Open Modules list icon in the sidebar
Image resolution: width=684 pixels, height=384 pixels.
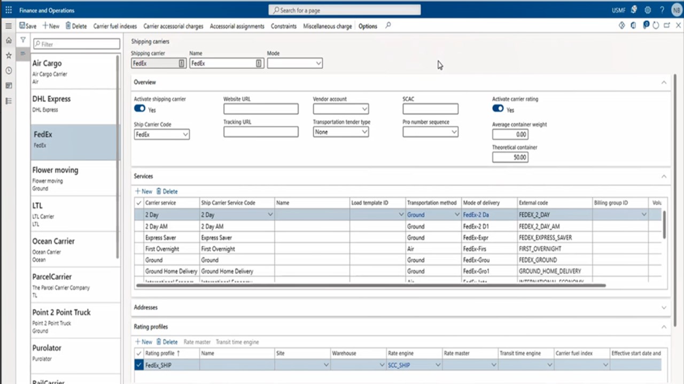[x=9, y=101]
